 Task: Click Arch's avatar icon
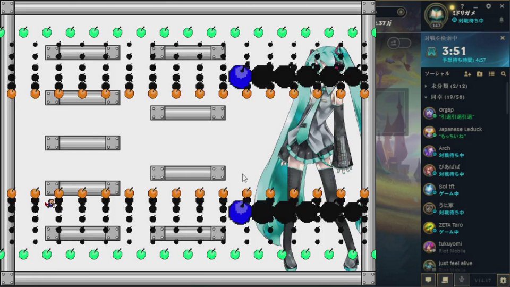[429, 151]
